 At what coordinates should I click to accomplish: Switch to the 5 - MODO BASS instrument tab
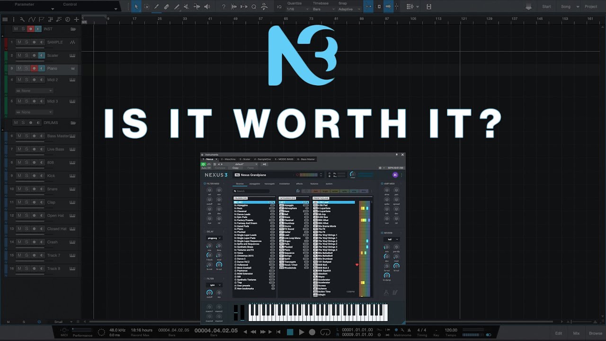[x=284, y=159]
